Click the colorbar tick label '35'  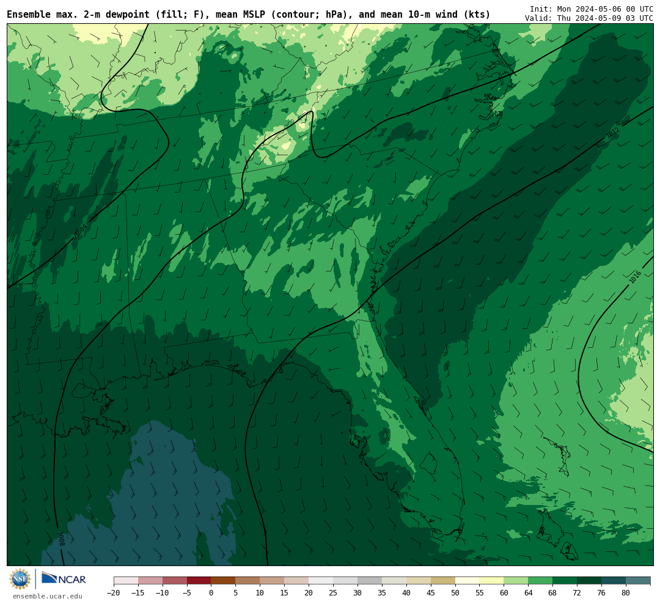click(x=382, y=592)
